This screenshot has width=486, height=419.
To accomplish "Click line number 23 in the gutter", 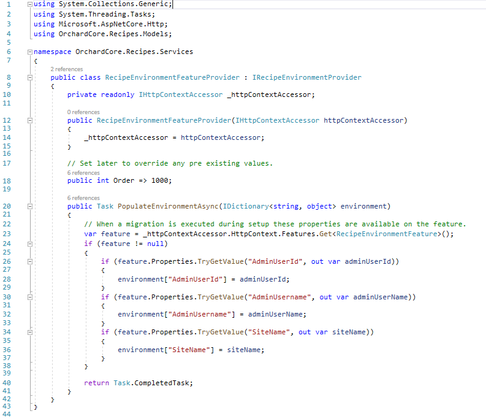I will (7, 234).
